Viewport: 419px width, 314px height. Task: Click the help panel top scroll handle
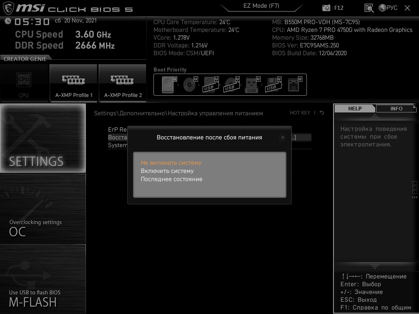(x=375, y=116)
